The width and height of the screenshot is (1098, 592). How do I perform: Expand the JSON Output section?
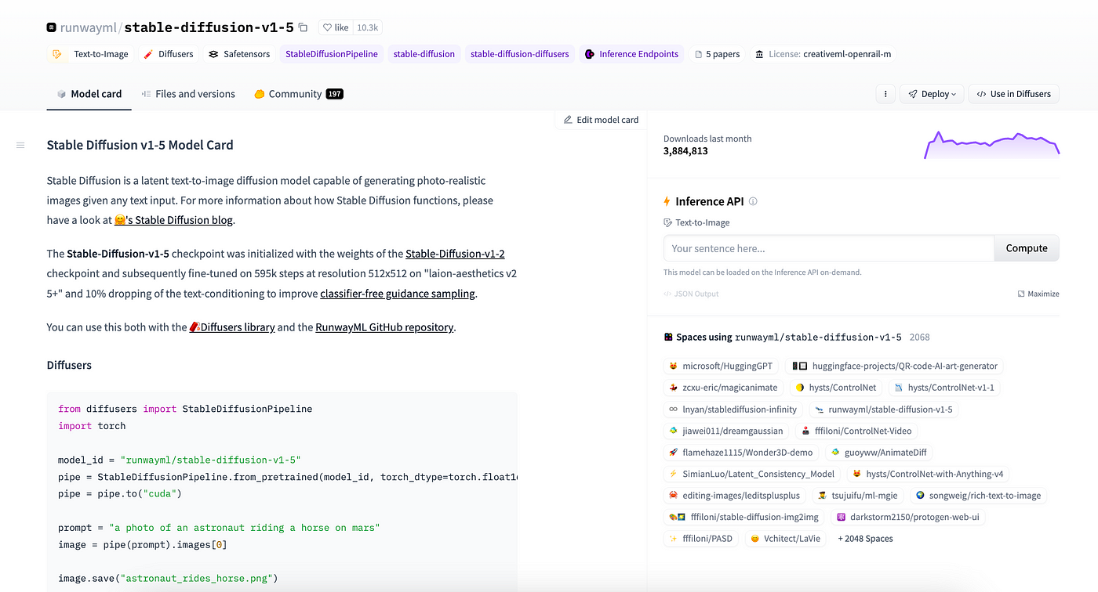pos(691,294)
